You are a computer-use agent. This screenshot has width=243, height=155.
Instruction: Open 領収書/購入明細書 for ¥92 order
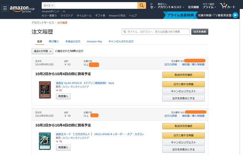pyautogui.click(x=193, y=64)
